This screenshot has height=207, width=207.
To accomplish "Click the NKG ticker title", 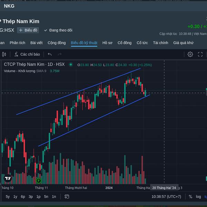I will point(9,6).
